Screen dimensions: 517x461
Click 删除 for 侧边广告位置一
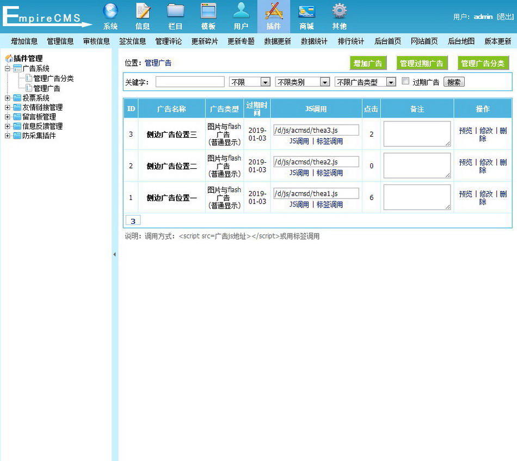503,194
